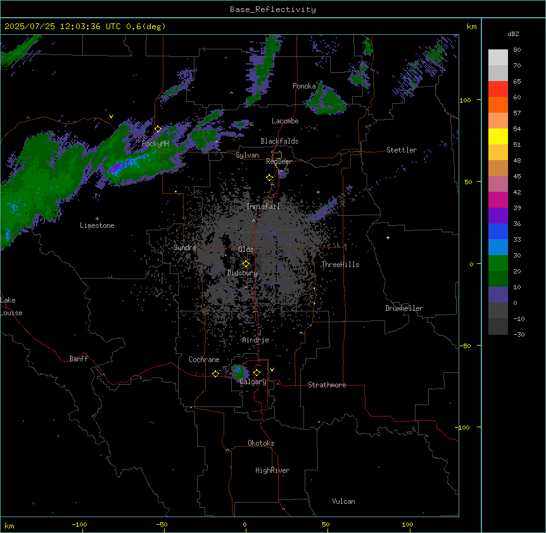Click the Stettler label
Screen dimensions: 546x533
pyautogui.click(x=402, y=150)
